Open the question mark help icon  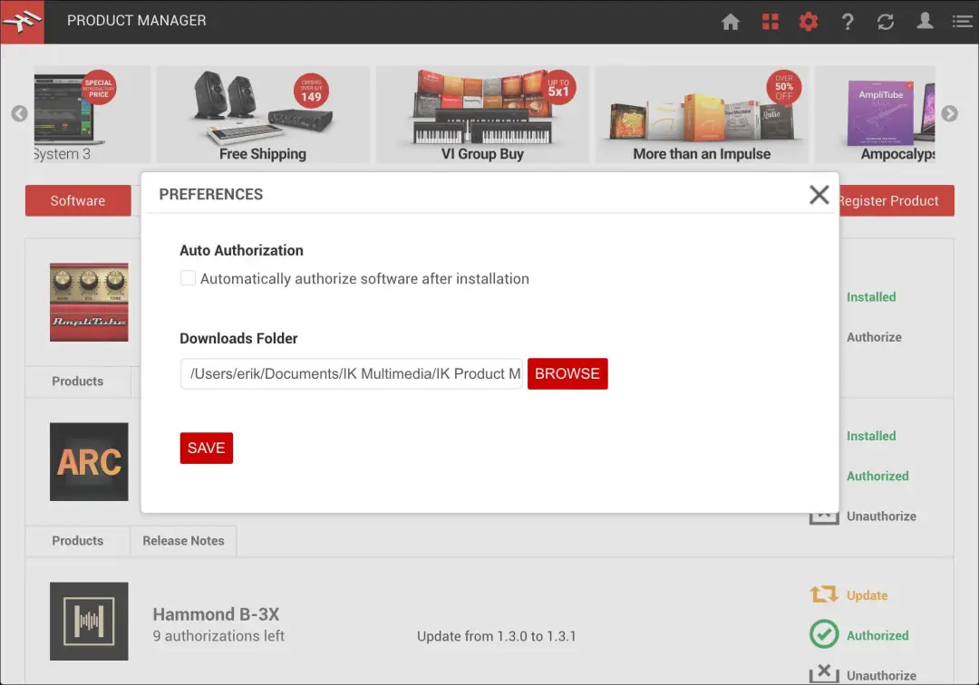click(848, 22)
